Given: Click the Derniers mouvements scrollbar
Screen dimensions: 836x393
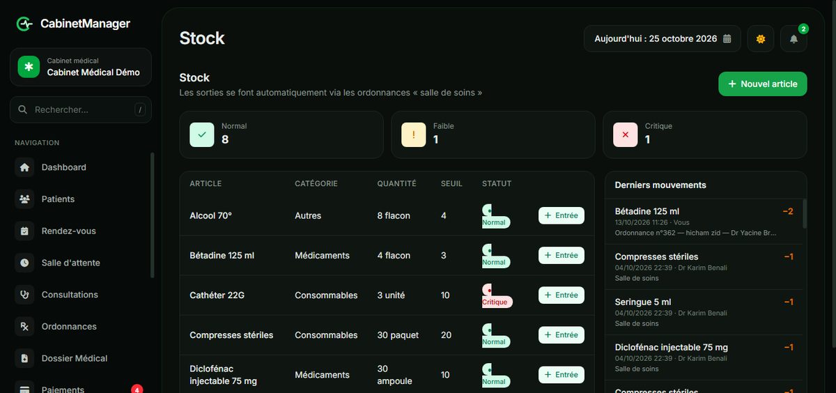Looking at the screenshot, I should 805,213.
